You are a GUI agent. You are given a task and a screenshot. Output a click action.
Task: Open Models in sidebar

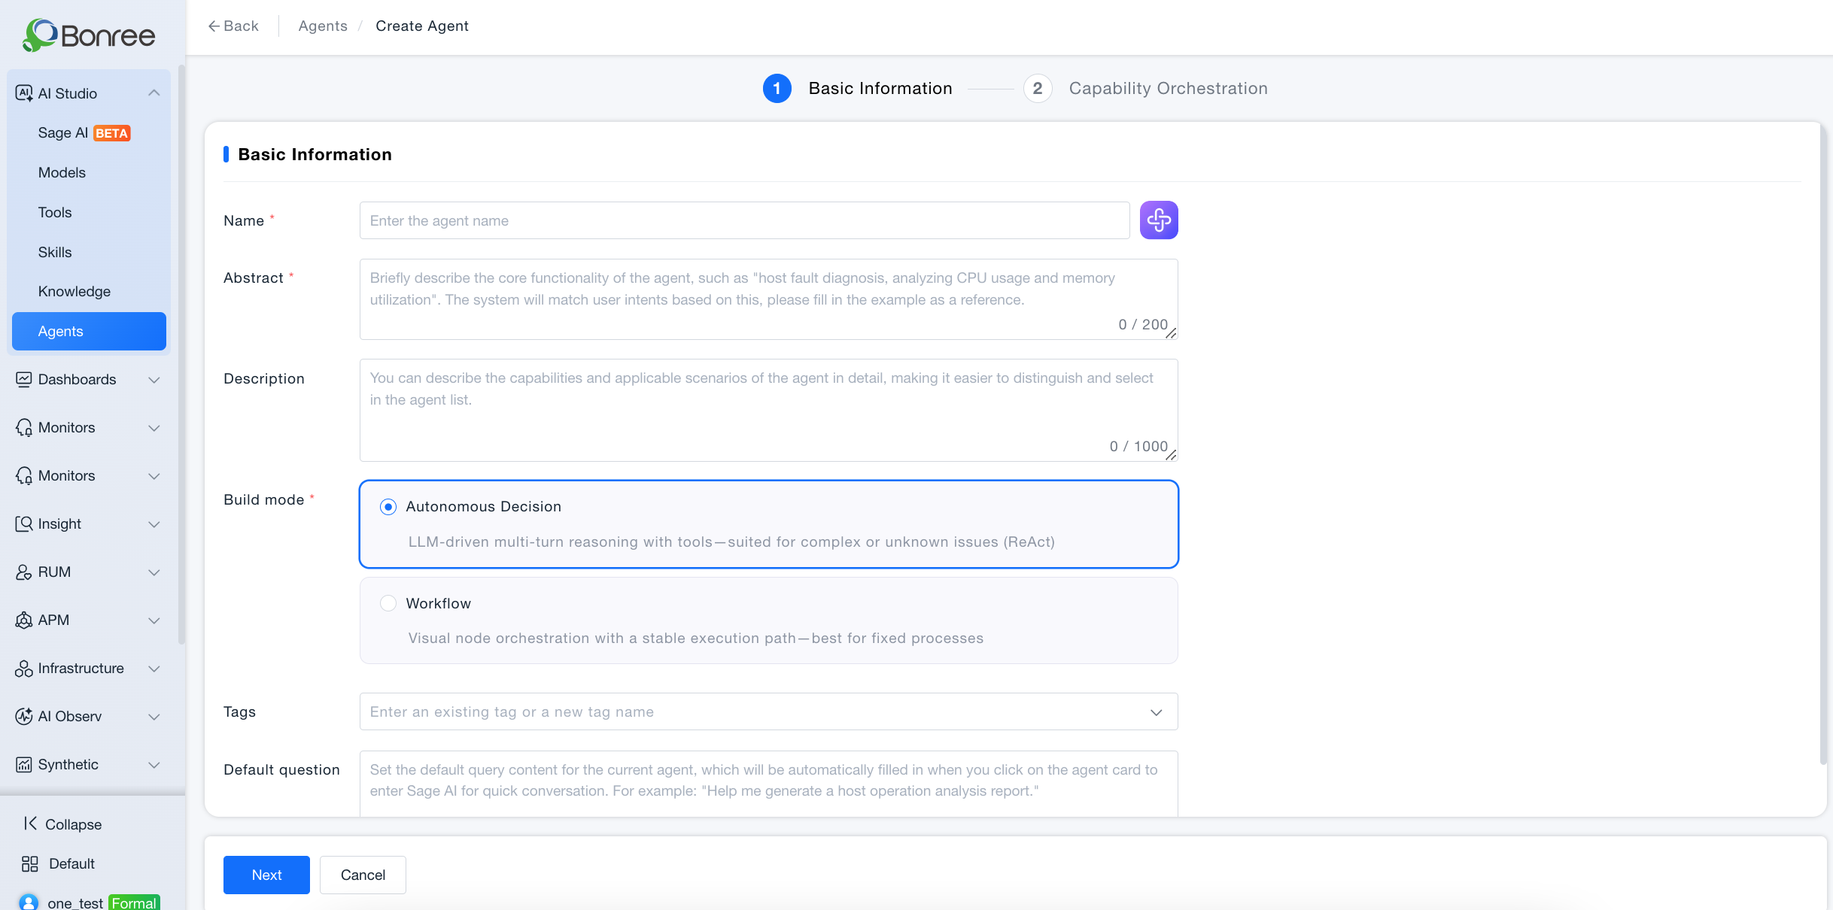coord(89,172)
